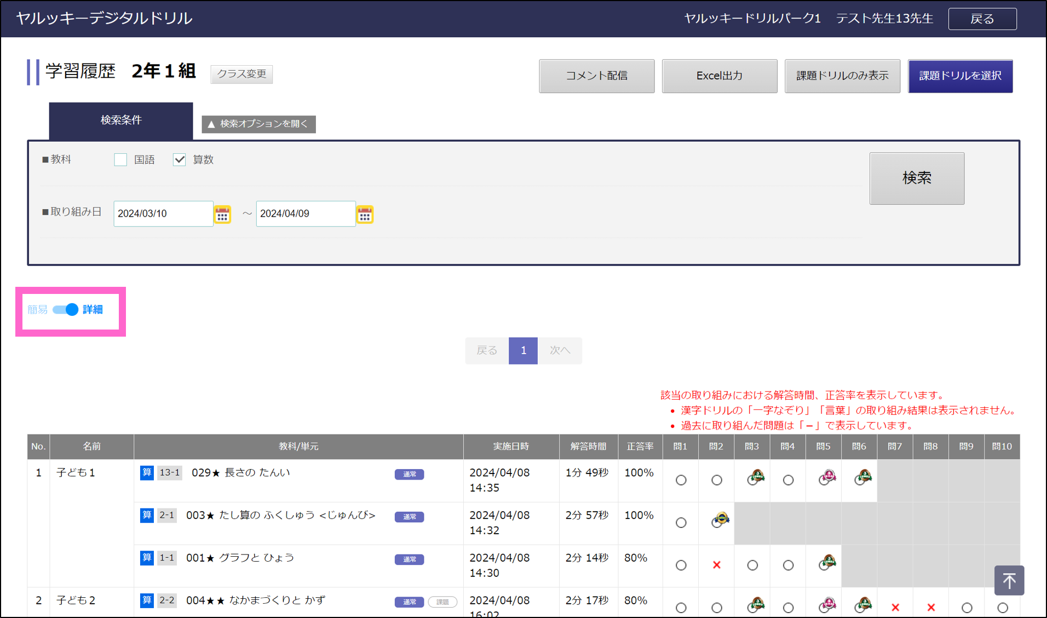The width and height of the screenshot is (1047, 618).
Task: Uncheck the 算数 subject checkbox
Action: [180, 160]
